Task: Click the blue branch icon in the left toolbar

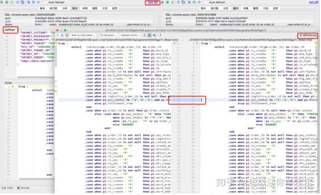Action: click(x=12, y=2)
